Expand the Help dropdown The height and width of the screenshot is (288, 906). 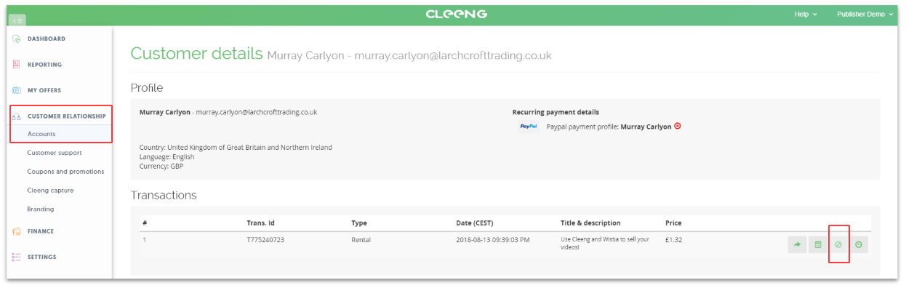pyautogui.click(x=806, y=14)
